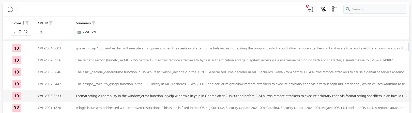Click the Score column header label
Image resolution: width=412 pixels, height=113 pixels.
pyautogui.click(x=17, y=23)
